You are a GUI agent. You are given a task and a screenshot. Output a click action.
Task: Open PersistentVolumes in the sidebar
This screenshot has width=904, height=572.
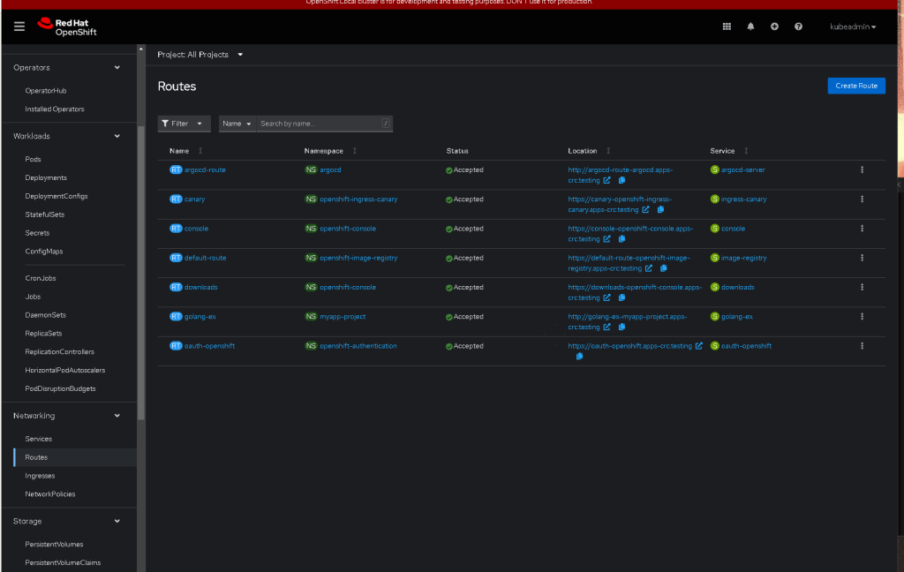54,545
